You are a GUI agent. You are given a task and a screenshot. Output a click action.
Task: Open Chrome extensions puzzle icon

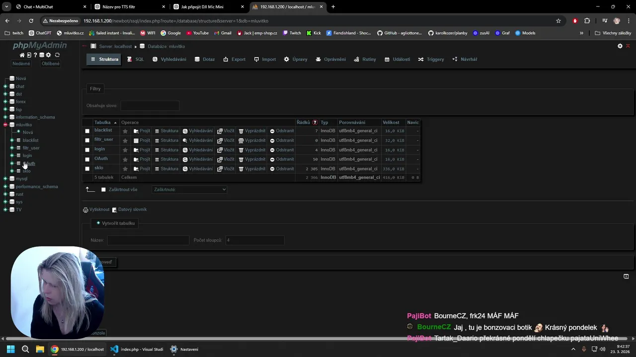[x=587, y=21]
